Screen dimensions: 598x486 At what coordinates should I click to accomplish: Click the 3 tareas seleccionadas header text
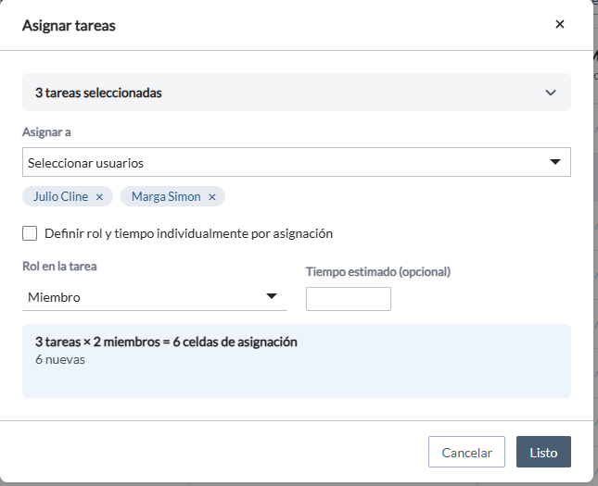[x=98, y=93]
